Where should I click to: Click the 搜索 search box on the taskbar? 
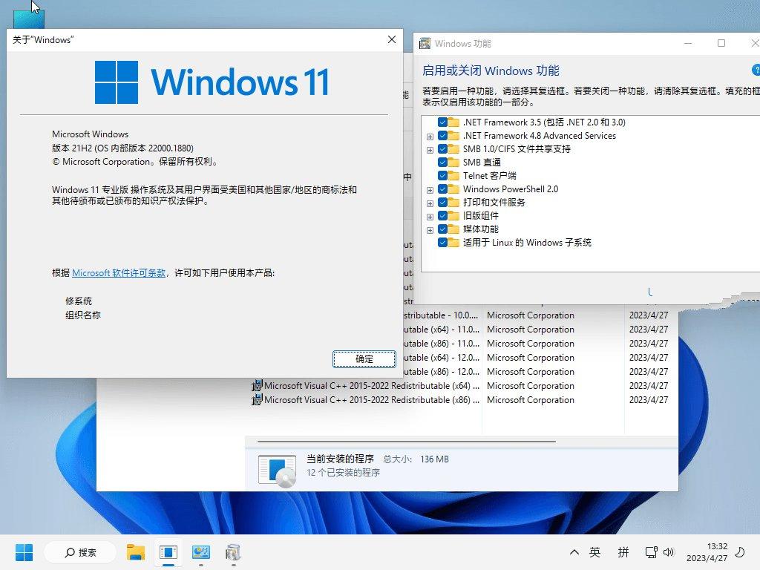pos(79,552)
